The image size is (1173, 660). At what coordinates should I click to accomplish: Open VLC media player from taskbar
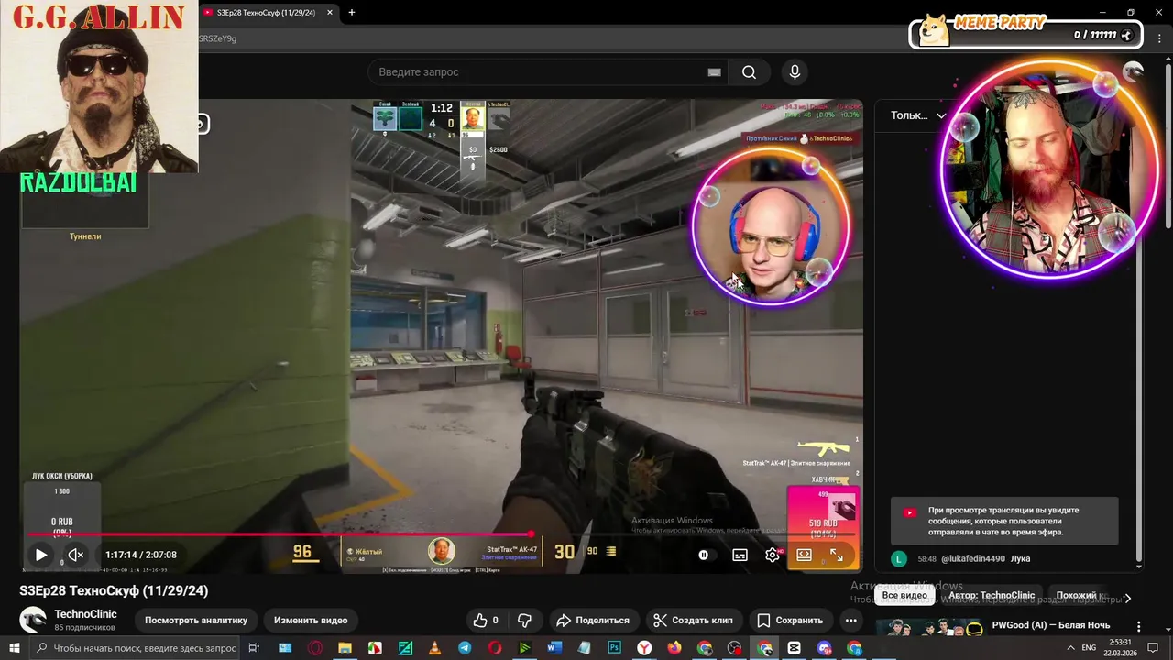[x=434, y=648]
